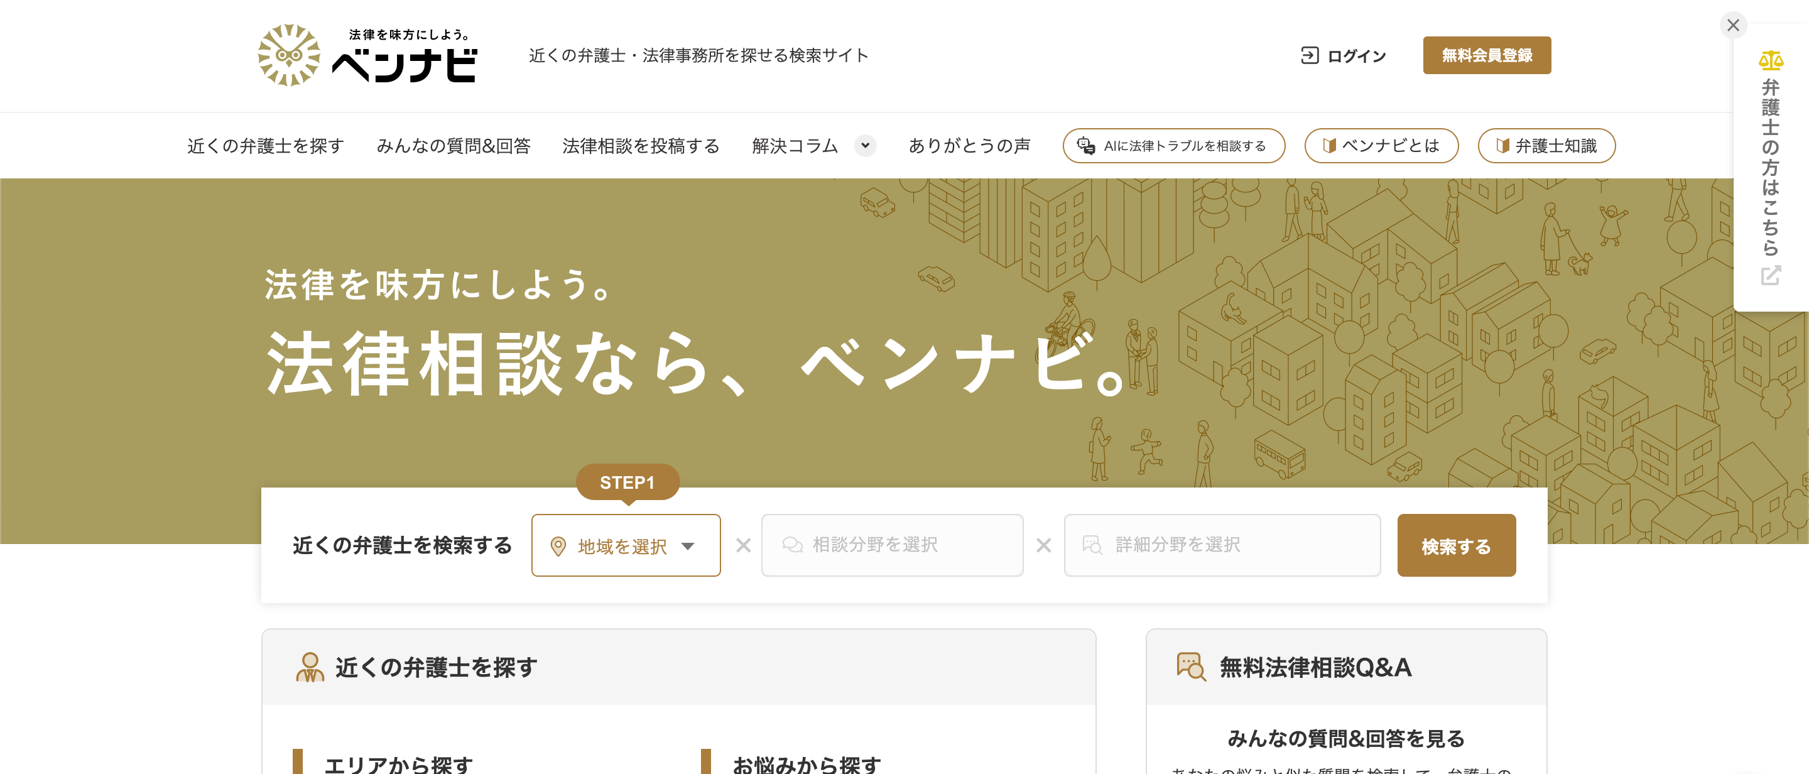Screen dimensions: 1809x774
Task: Click the AI chat consultation icon
Action: click(x=1085, y=145)
